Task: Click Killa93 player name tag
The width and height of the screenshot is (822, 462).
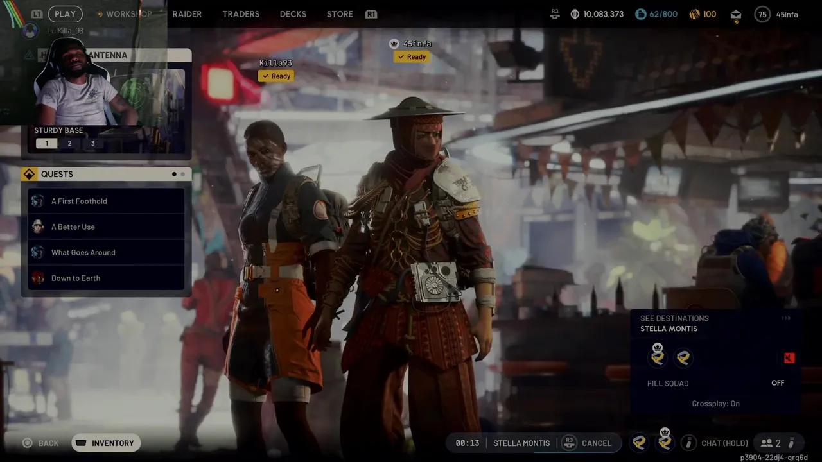Action: (275, 63)
